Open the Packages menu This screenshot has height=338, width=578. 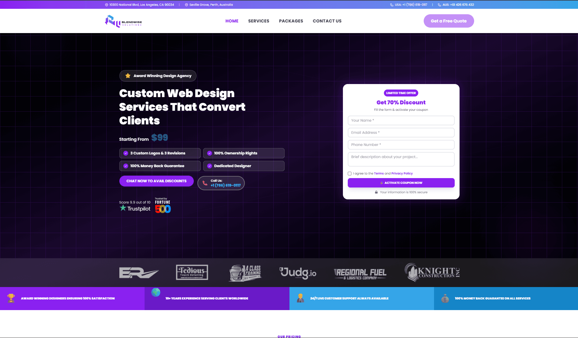pos(291,21)
